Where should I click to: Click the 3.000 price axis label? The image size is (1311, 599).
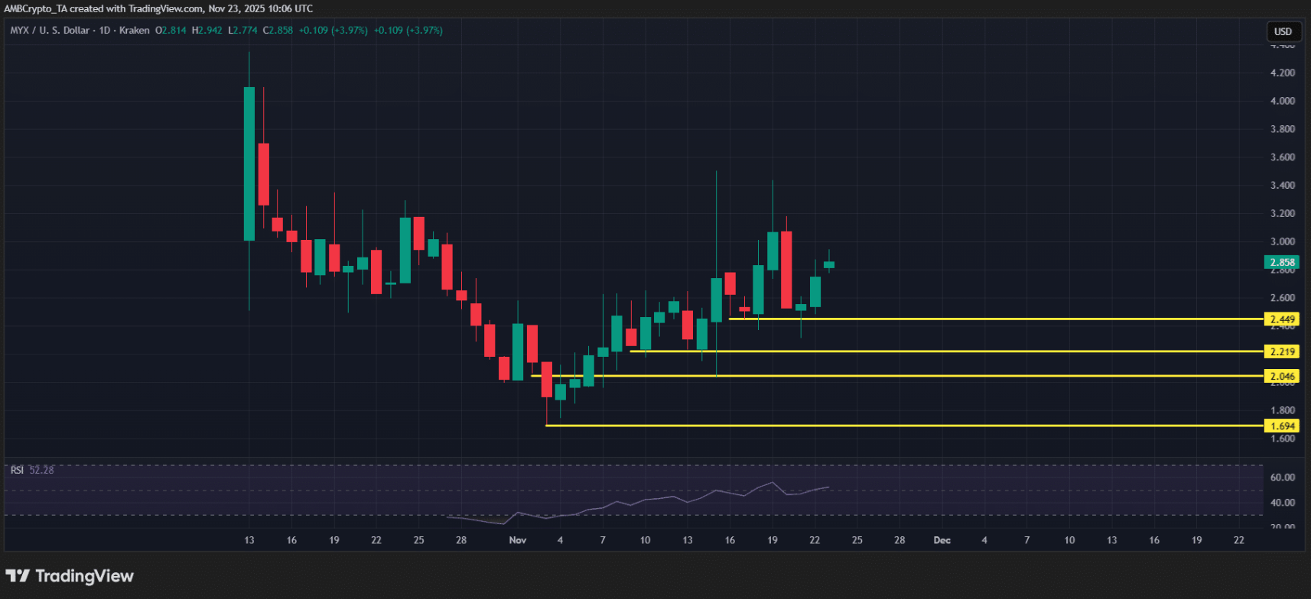[1282, 241]
